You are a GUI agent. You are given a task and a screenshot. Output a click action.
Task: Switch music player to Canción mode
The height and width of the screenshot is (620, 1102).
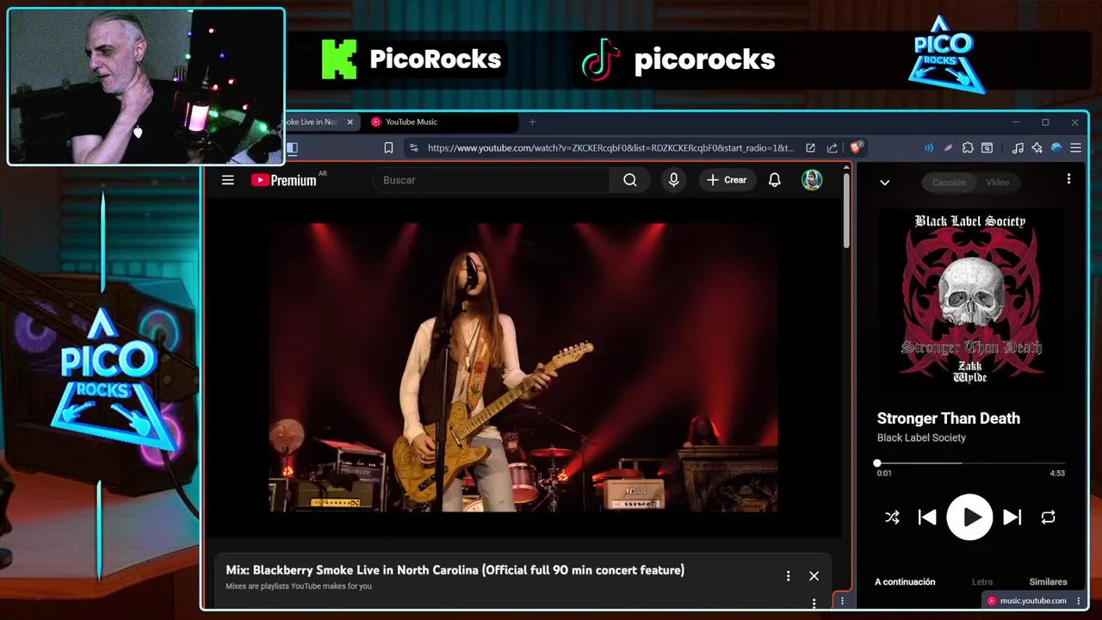(949, 183)
